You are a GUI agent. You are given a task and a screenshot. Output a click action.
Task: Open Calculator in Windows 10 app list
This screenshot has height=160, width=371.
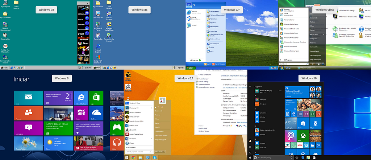pos(260,113)
